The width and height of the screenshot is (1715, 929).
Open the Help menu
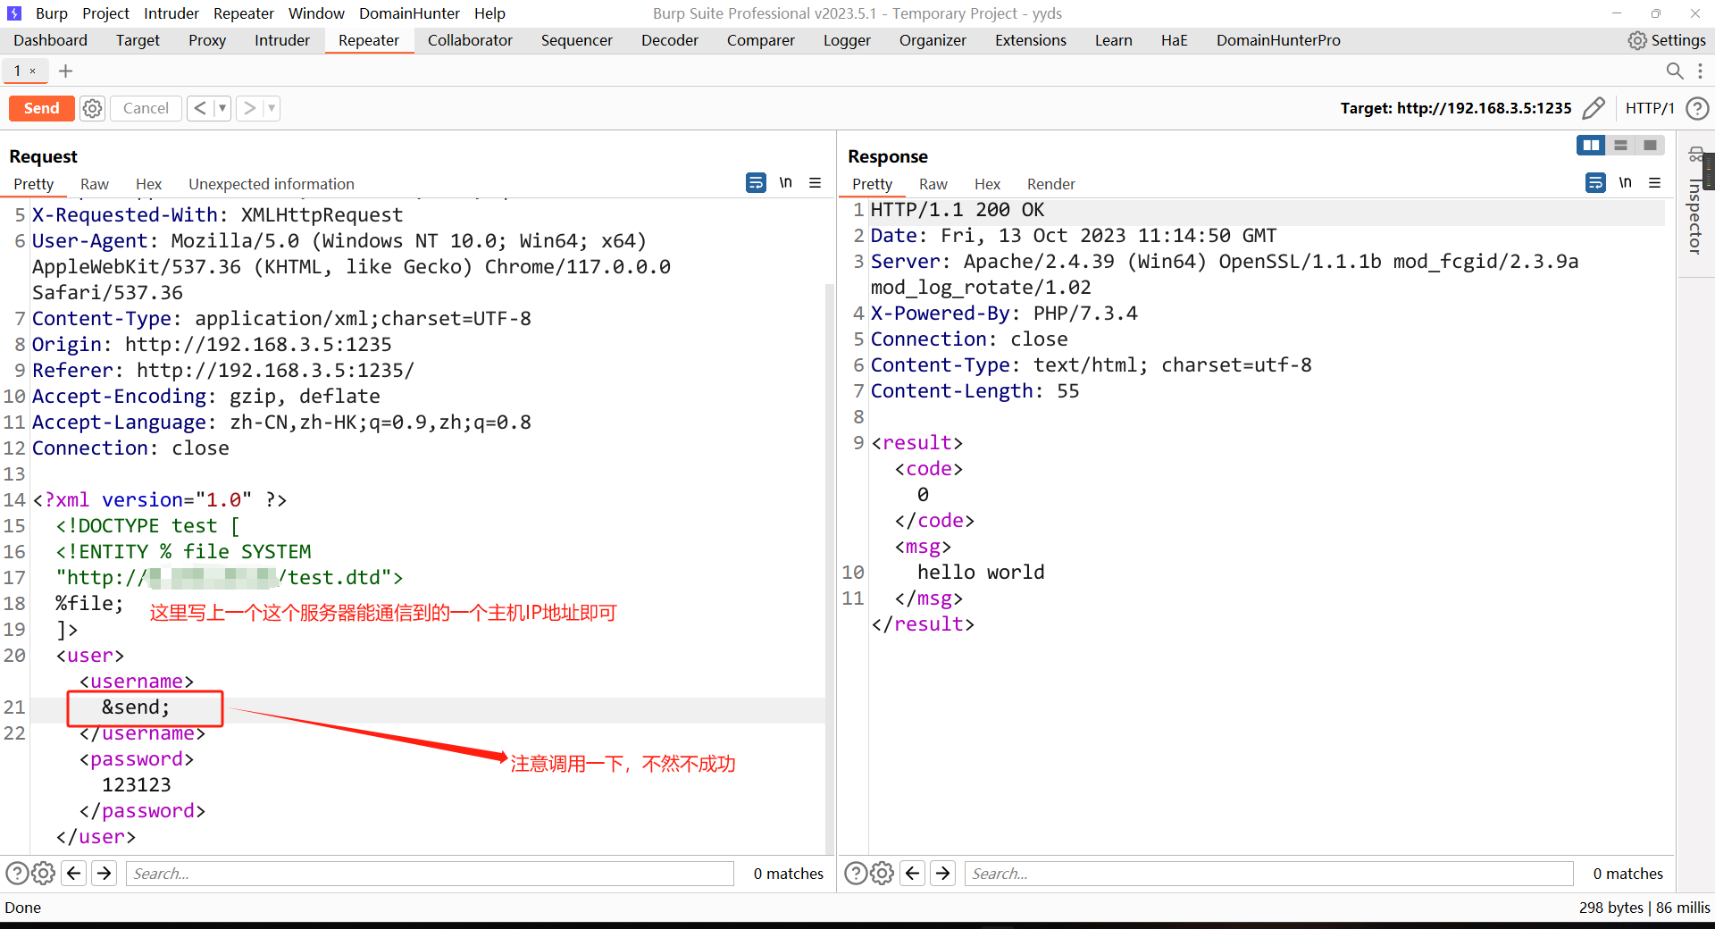(489, 13)
